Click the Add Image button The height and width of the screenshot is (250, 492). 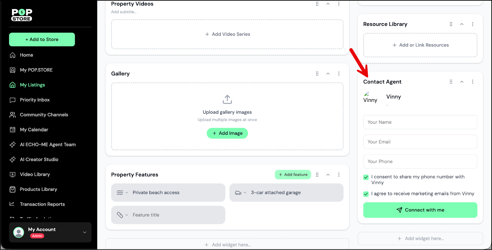(x=227, y=133)
